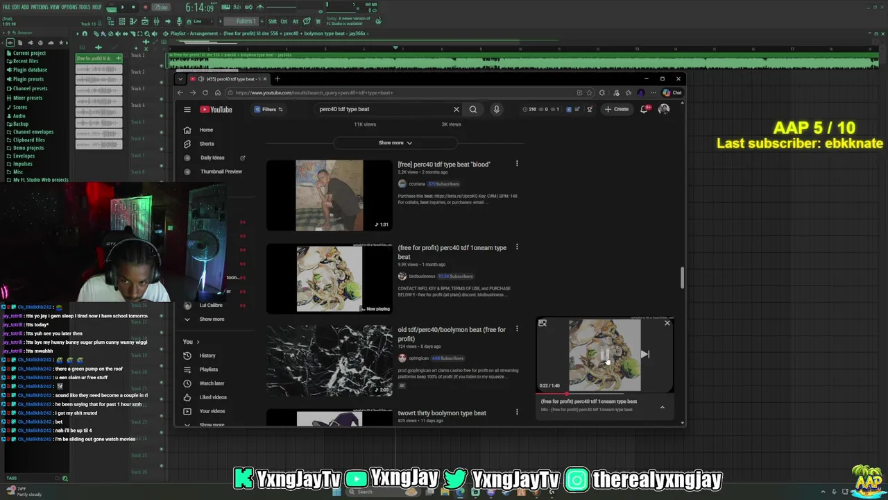This screenshot has width=888, height=500.
Task: Toggle the Track 1 mute dot in playlist
Action: click(161, 65)
